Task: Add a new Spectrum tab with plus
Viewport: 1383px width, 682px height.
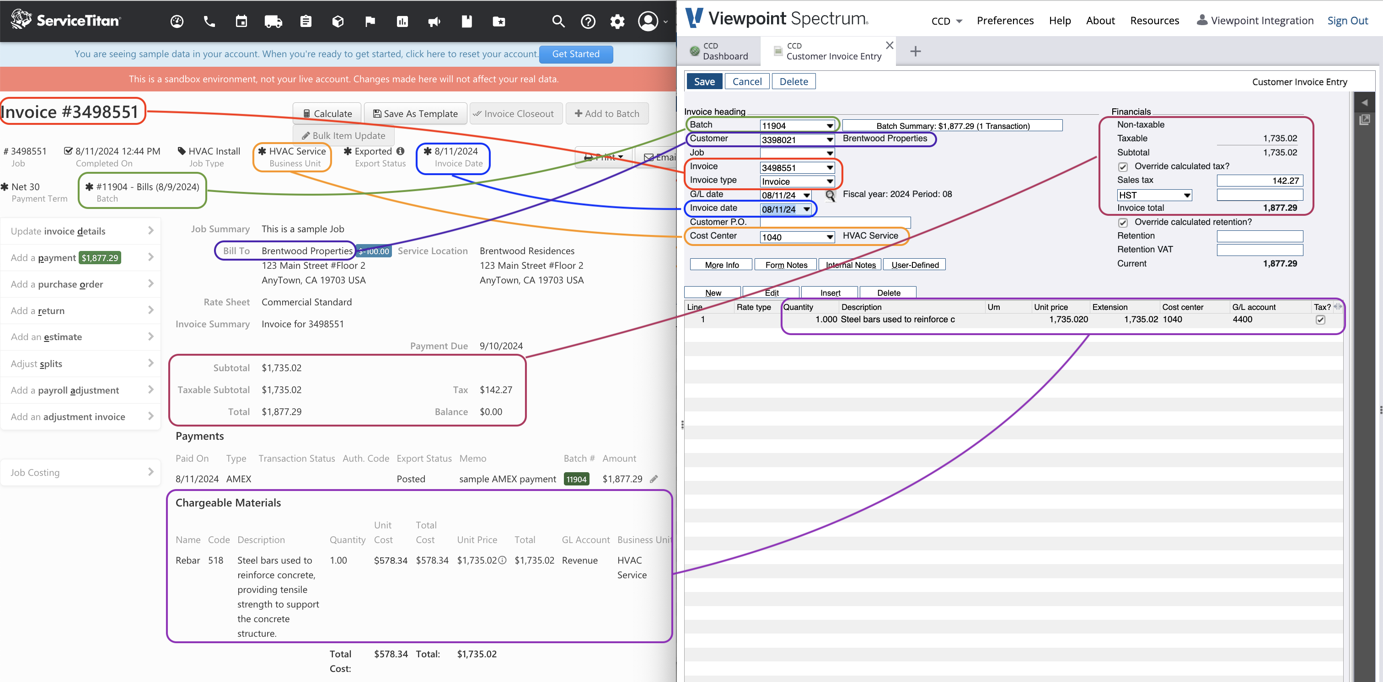Action: [x=916, y=52]
